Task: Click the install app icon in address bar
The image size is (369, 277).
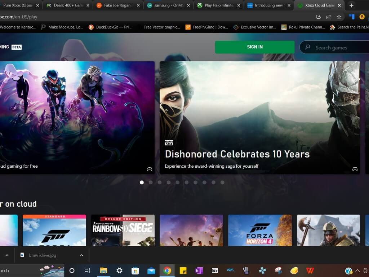Action: point(318,17)
